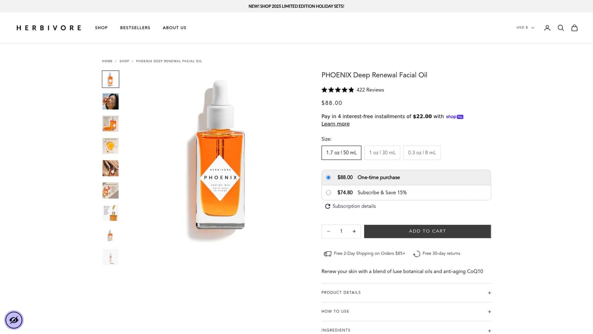
Task: Select the One-time purchase option
Action: coord(328,177)
